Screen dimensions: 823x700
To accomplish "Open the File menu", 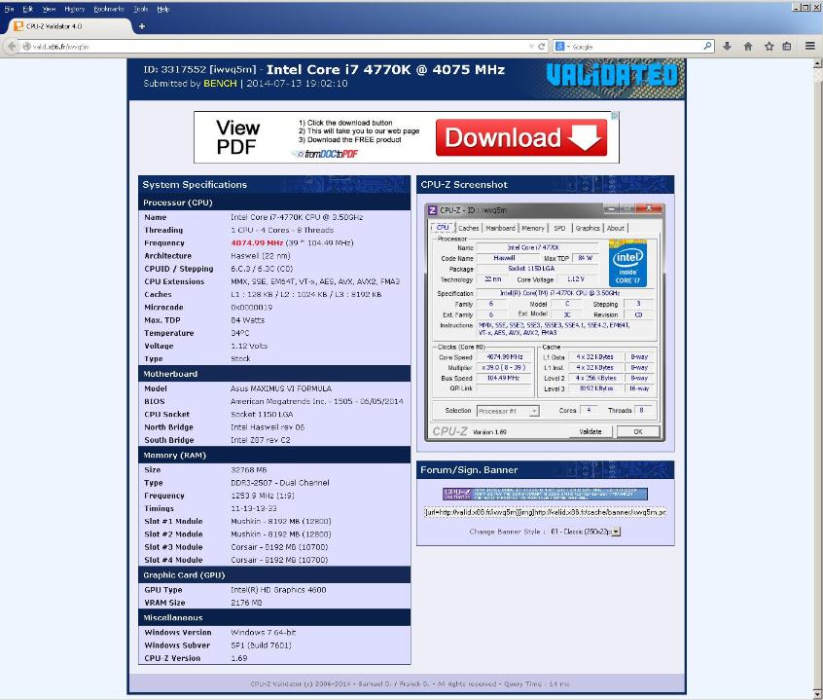I will [x=9, y=9].
